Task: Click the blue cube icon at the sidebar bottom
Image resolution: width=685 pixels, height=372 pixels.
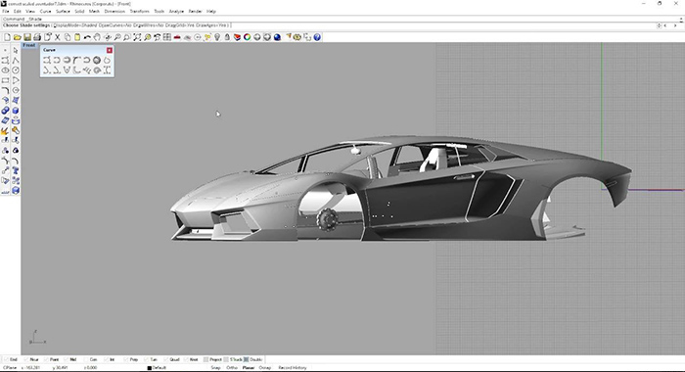Action: [16, 191]
